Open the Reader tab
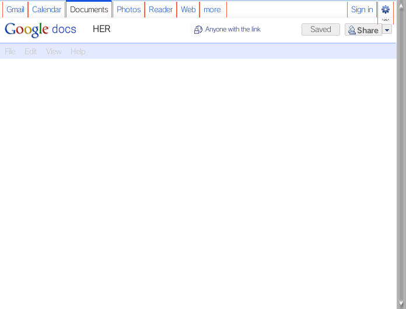The width and height of the screenshot is (406, 309). coord(160,9)
